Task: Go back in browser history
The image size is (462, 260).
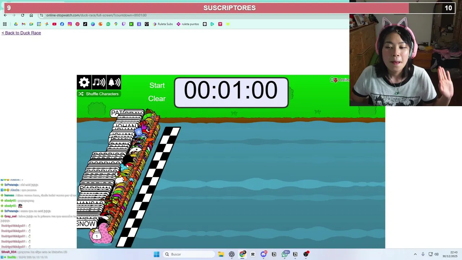Action: pos(5,15)
